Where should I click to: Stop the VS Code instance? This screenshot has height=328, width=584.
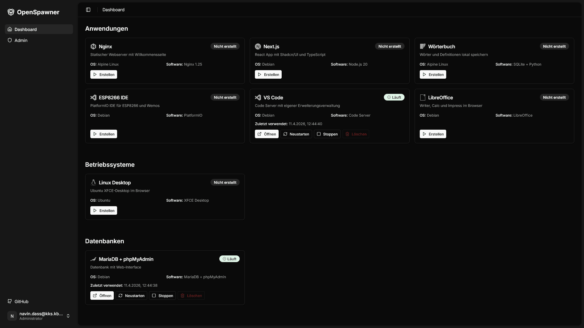(327, 134)
